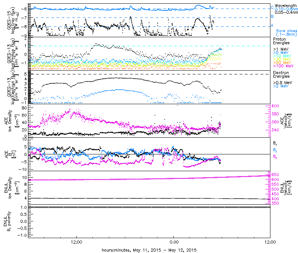Select the '>30 MeV' proton legend entry

(282, 59)
